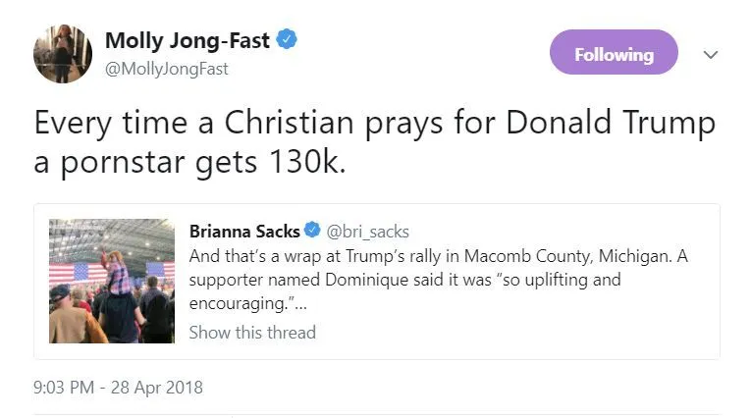Open the Molly Jong-Fast display name link
Viewport: 750px width, 418px height.
pyautogui.click(x=186, y=41)
